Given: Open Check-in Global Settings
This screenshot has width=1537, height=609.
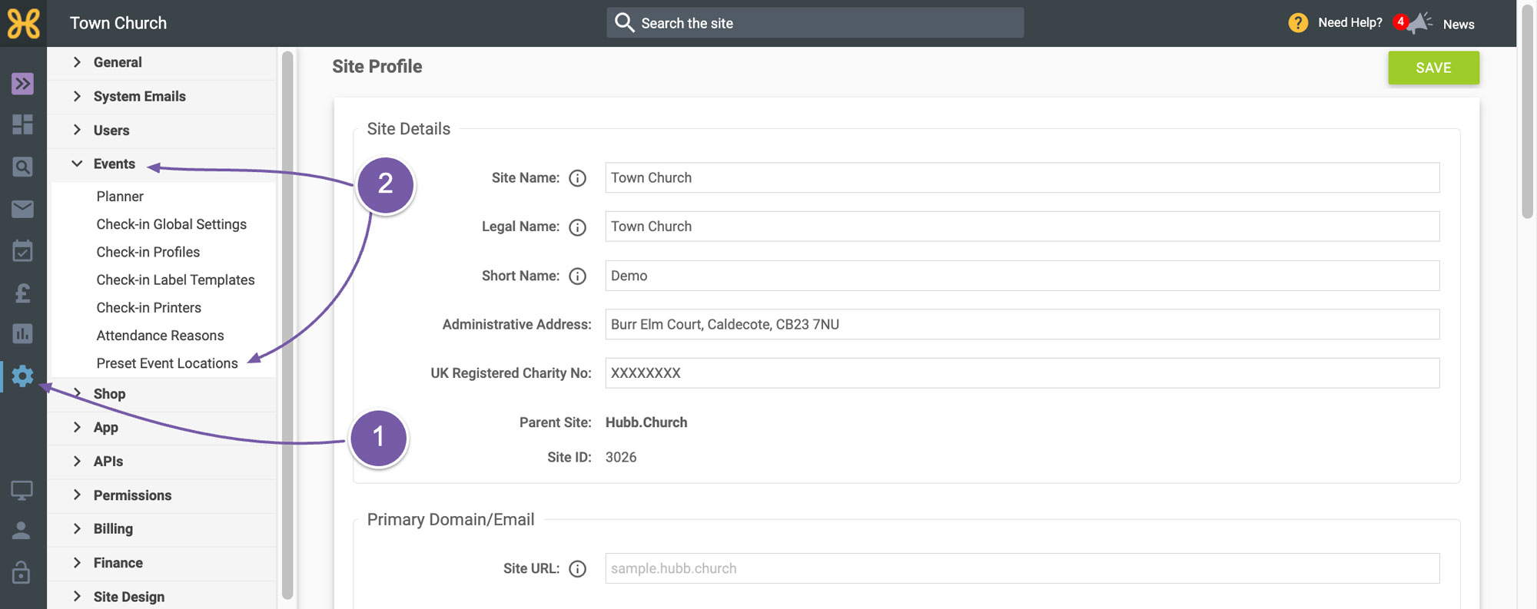Looking at the screenshot, I should tap(171, 224).
